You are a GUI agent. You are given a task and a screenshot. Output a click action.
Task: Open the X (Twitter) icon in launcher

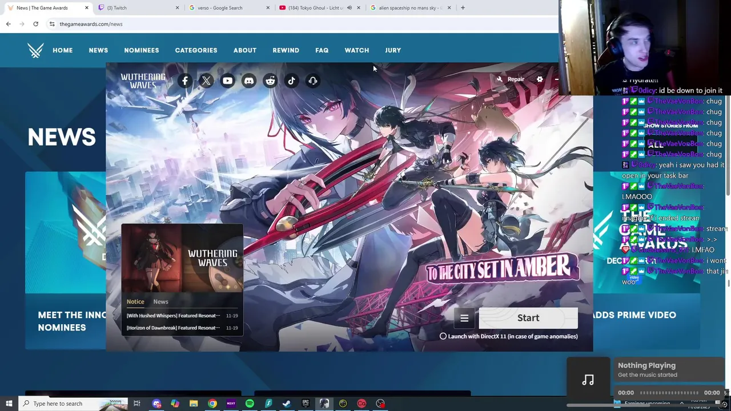point(206,80)
